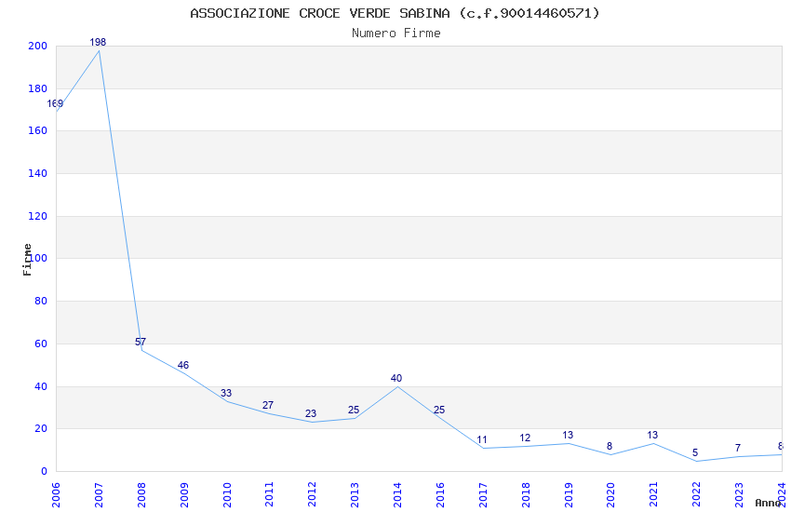791x512 pixels.
Task: Select the x-axis year label 2011
Action: point(269,495)
